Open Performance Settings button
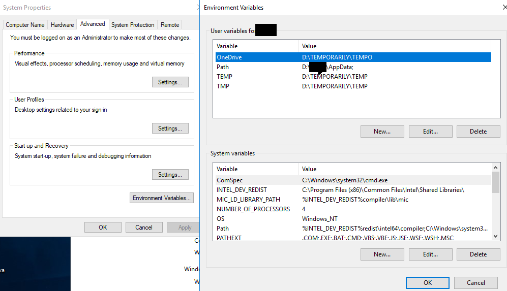 coord(170,82)
